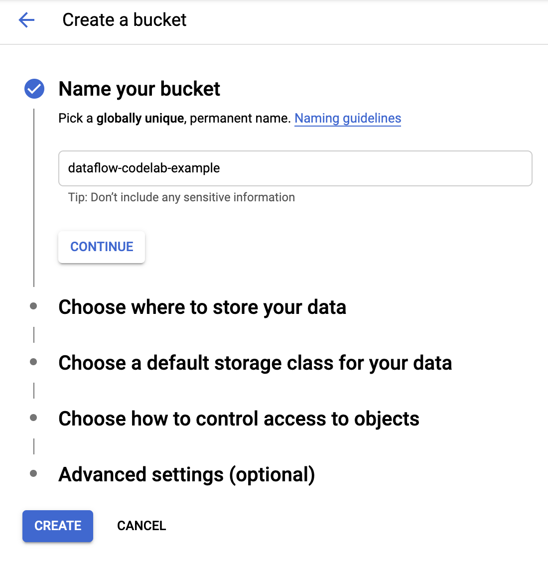Click the back arrow icon
Screen dimensions: 548x568
tap(26, 20)
